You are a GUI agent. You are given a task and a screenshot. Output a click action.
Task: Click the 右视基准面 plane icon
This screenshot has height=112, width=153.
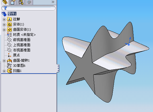(x=9, y=50)
